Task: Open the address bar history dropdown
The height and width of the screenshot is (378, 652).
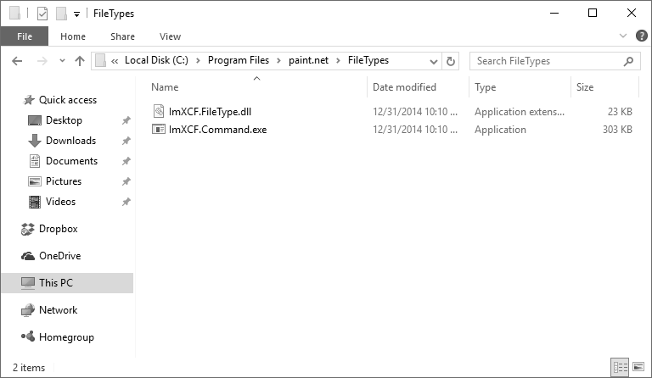Action: click(x=434, y=61)
